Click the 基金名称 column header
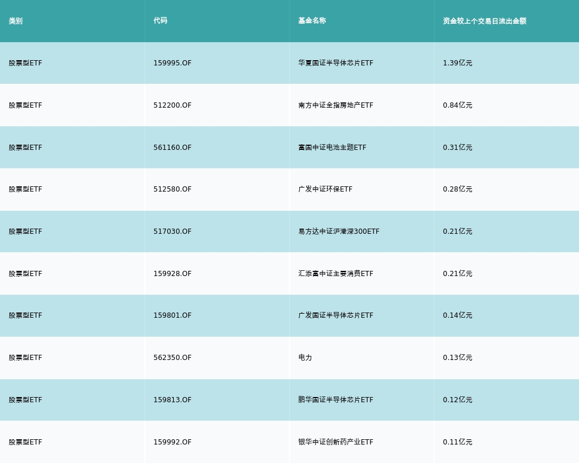 [312, 21]
